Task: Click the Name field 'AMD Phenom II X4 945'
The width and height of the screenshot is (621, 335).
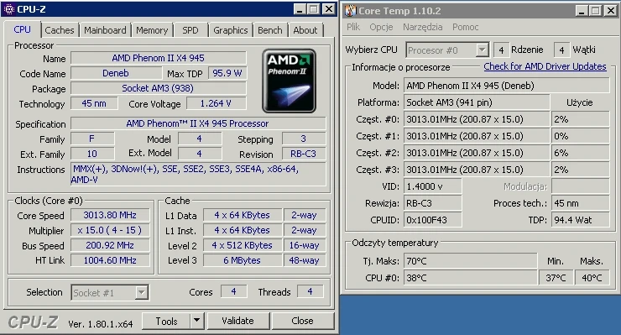Action: click(159, 58)
